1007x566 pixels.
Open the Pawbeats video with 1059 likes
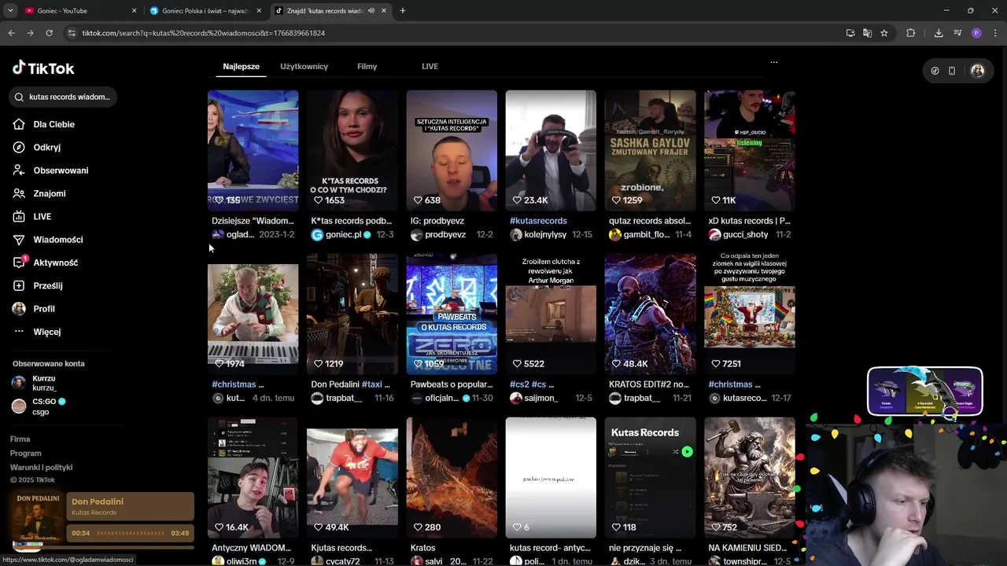(452, 314)
